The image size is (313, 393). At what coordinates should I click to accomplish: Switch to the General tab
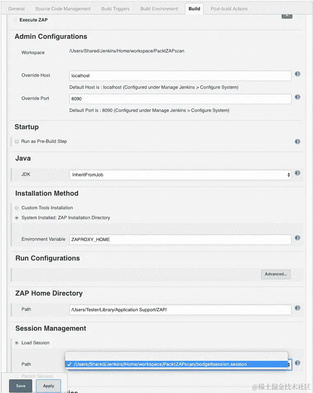pos(16,9)
